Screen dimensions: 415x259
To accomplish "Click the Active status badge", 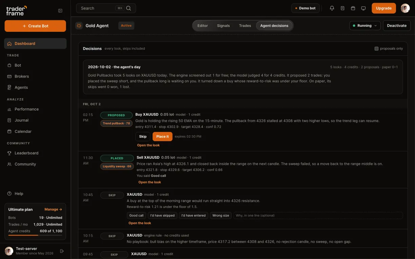I will 126,26.
